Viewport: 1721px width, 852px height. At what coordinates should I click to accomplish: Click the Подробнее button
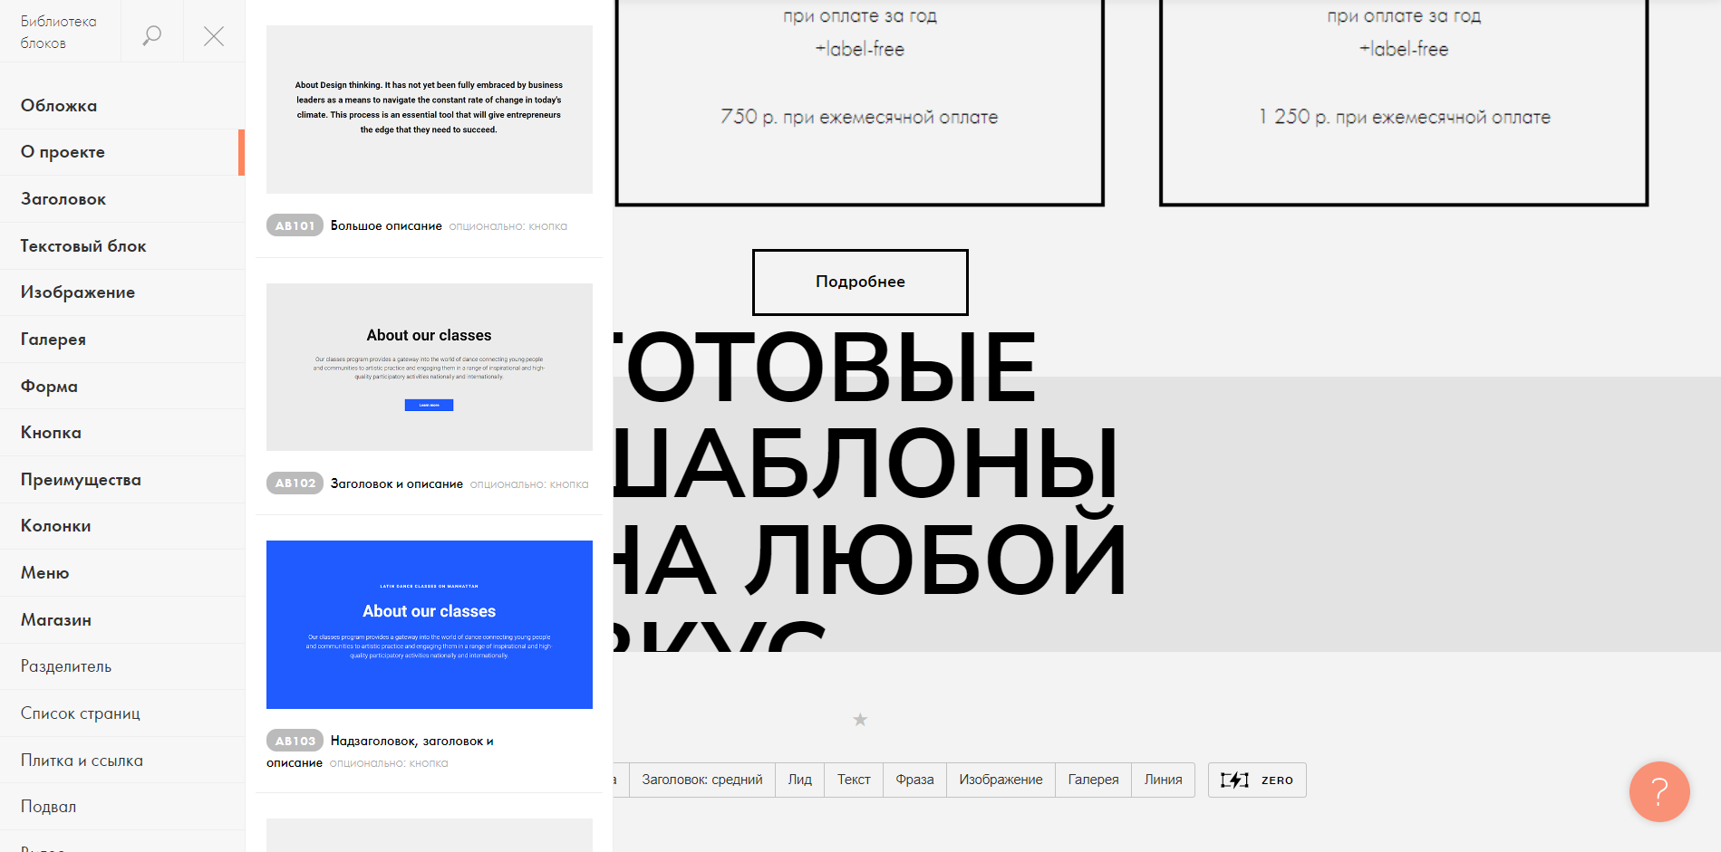tap(860, 282)
